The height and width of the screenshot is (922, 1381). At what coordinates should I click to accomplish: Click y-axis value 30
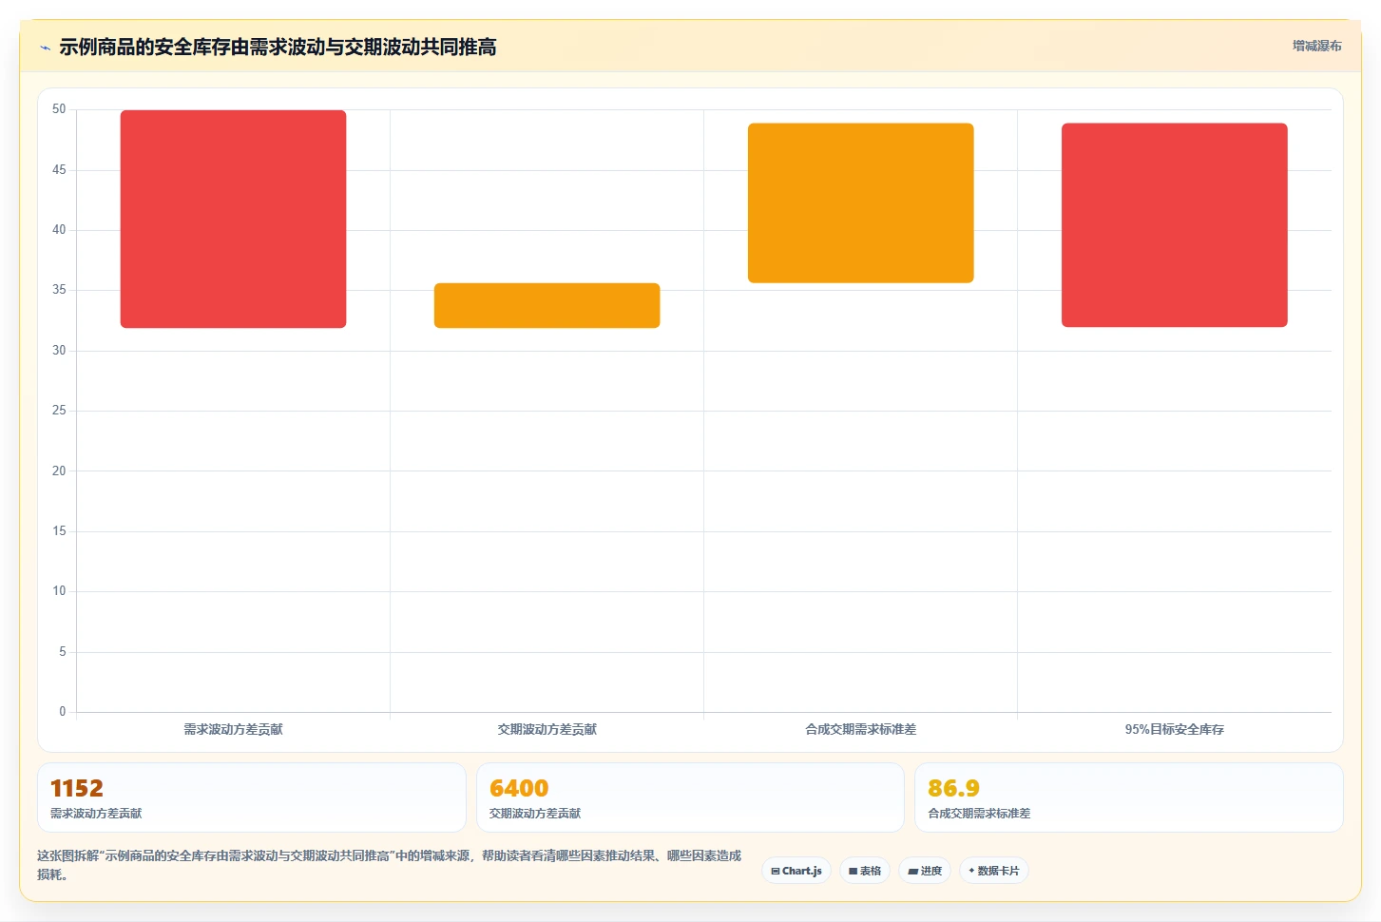[59, 351]
